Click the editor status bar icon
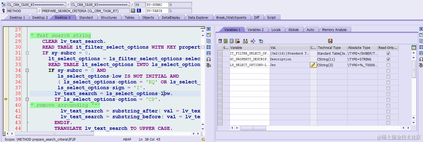This screenshot has height=142, width=423. pyautogui.click(x=203, y=140)
